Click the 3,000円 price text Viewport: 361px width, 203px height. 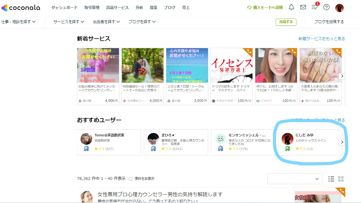click(200, 101)
